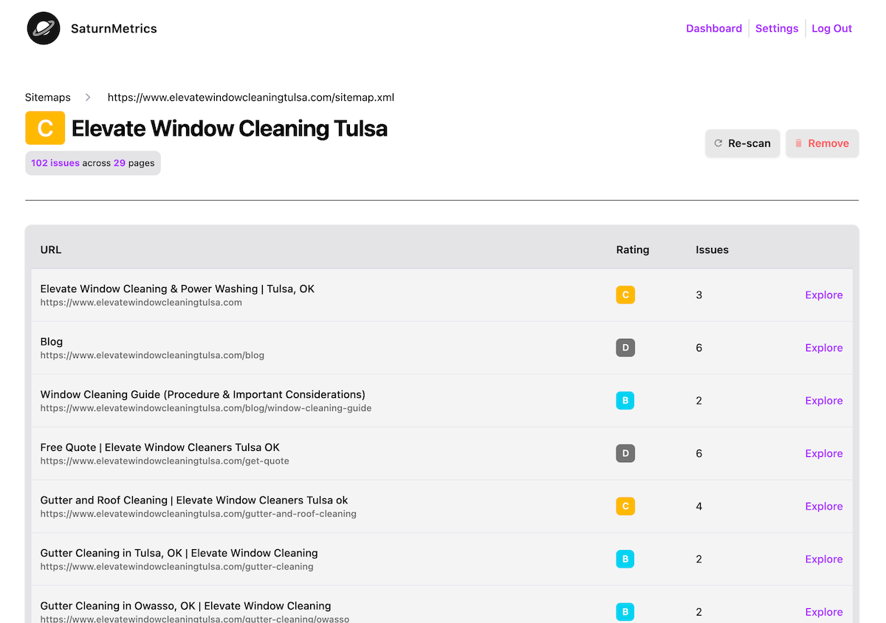Click the '102 issues across 29 pages' pill
The height and width of the screenshot is (623, 886).
[x=93, y=163]
